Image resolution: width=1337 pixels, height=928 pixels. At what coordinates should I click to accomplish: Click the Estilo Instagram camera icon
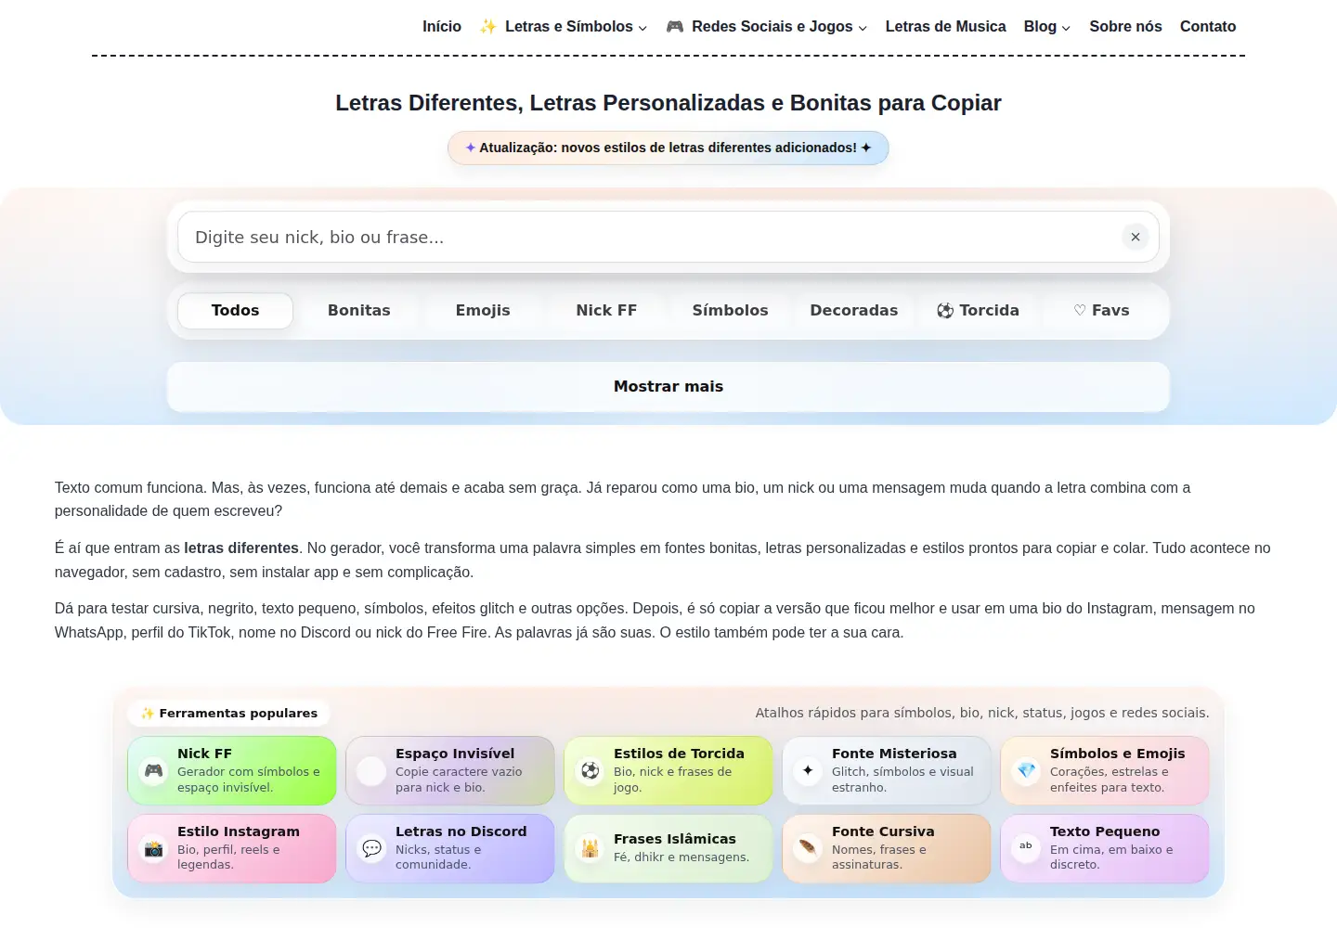pos(153,848)
